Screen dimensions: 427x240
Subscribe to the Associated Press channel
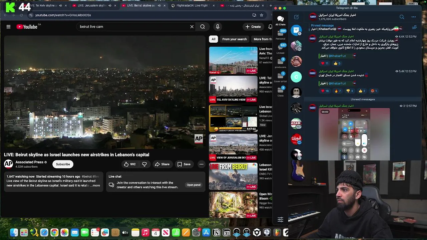pos(63,164)
